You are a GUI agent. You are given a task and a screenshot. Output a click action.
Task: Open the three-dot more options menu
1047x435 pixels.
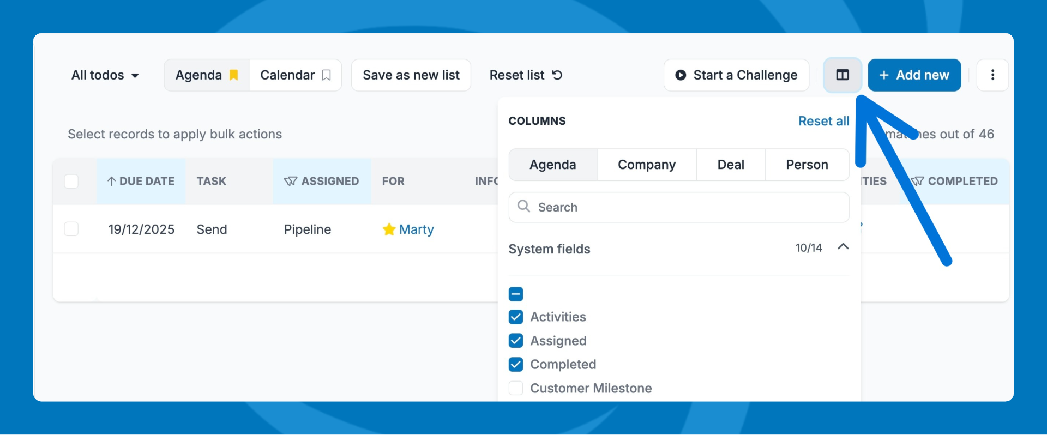click(x=992, y=75)
